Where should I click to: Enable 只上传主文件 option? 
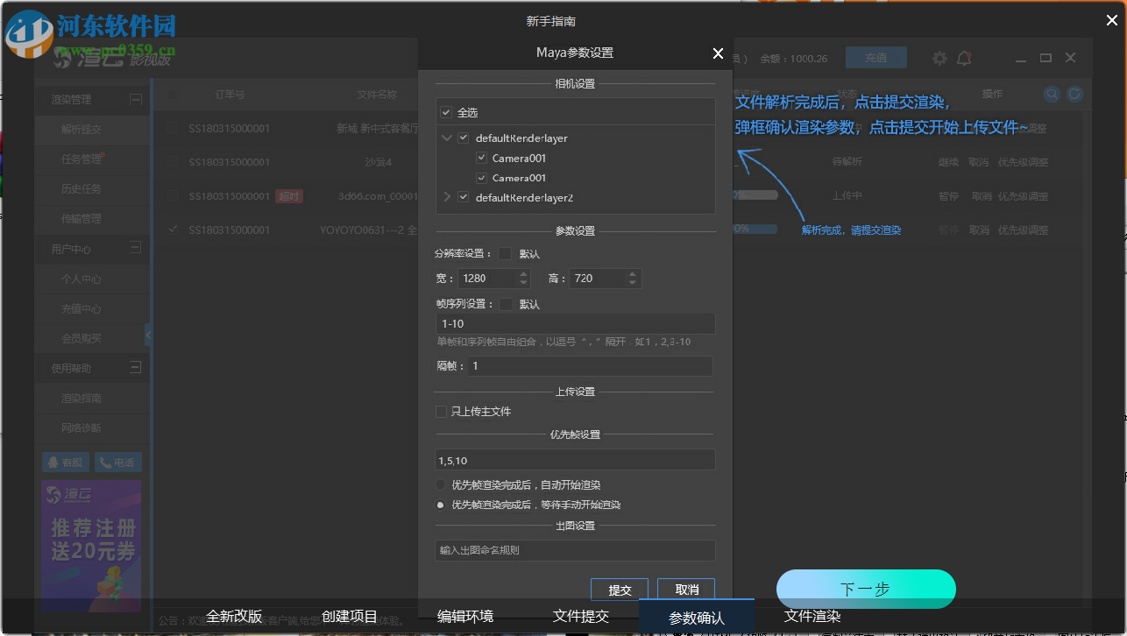[x=441, y=411]
